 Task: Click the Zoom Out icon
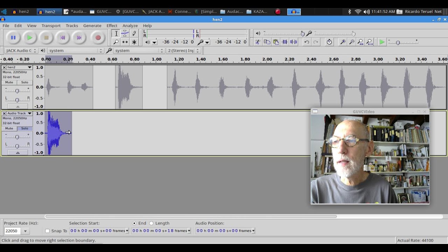point(352,42)
